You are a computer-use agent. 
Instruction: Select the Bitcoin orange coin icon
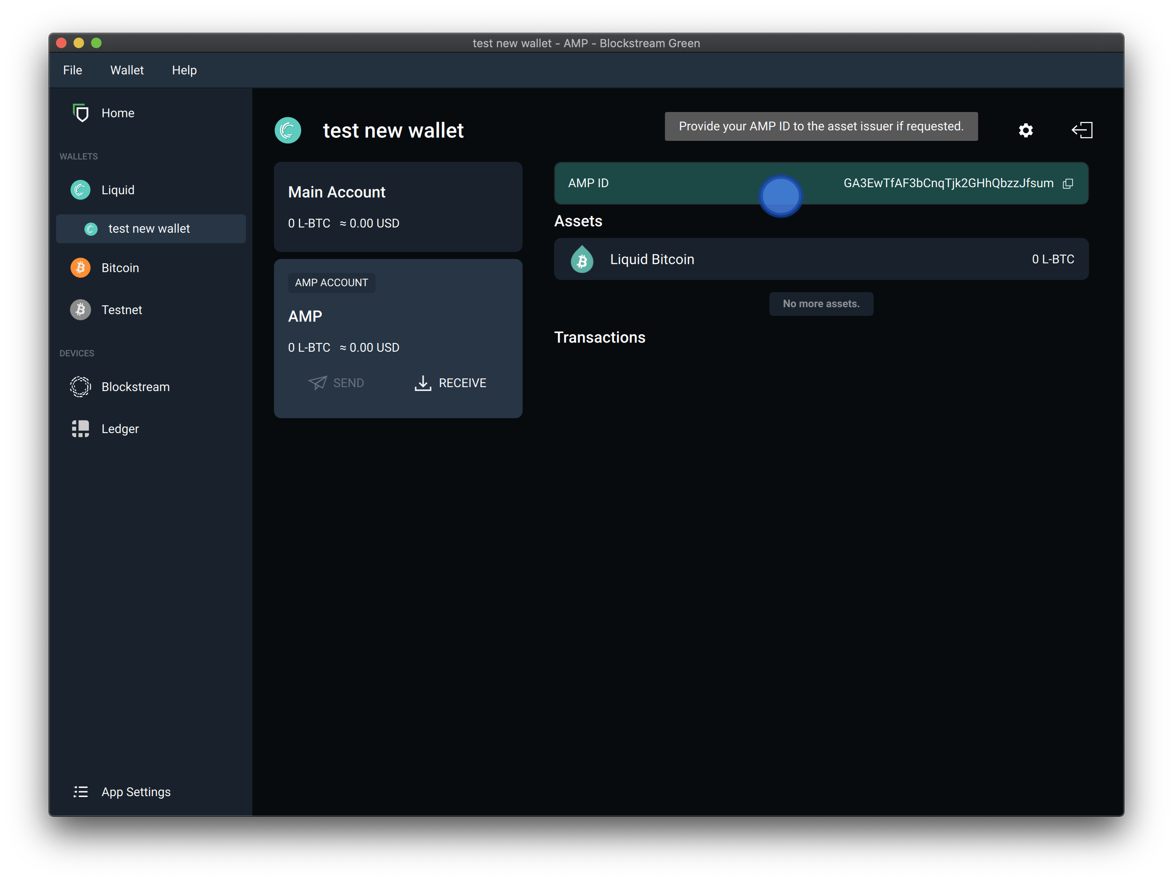(80, 268)
